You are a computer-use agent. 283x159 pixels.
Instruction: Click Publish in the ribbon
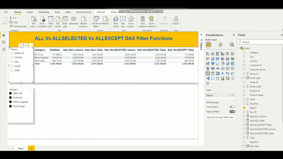pos(176,21)
